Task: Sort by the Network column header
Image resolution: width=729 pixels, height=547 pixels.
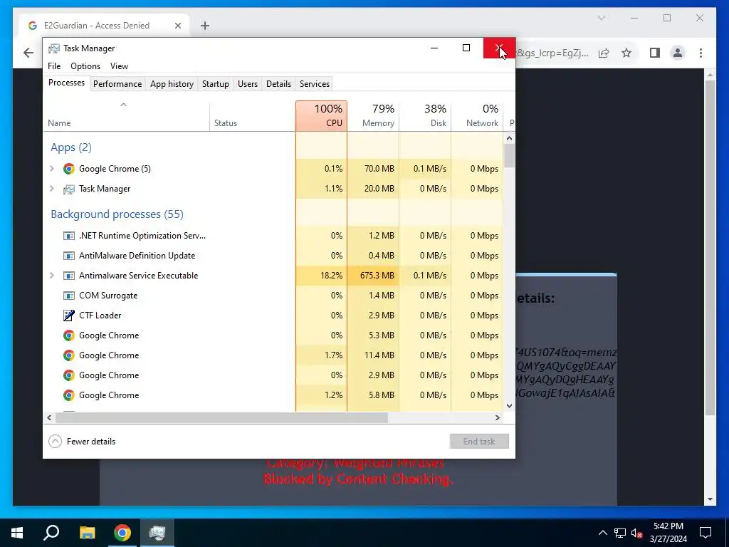Action: (477, 116)
